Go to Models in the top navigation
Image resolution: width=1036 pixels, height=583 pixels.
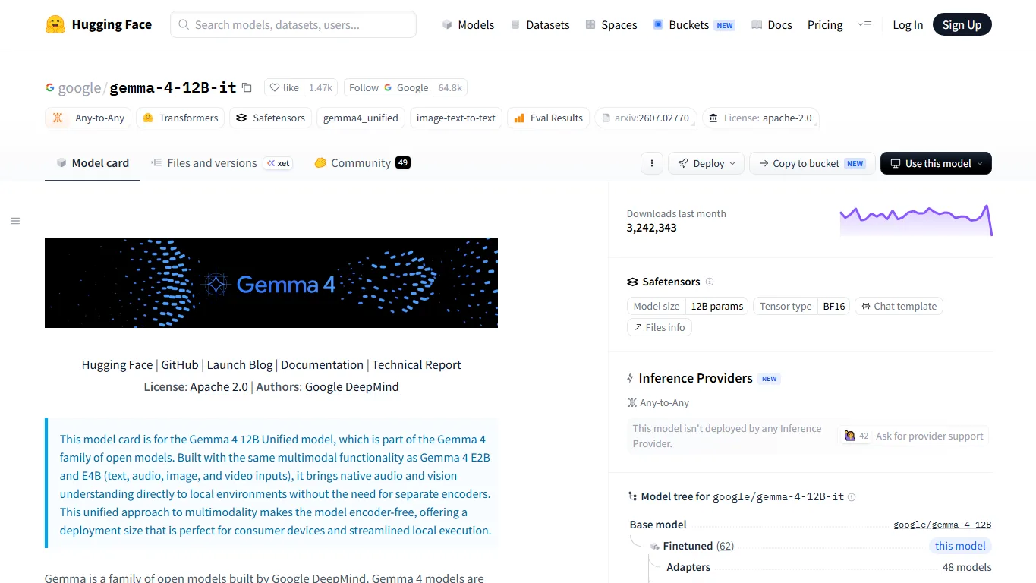(x=468, y=24)
